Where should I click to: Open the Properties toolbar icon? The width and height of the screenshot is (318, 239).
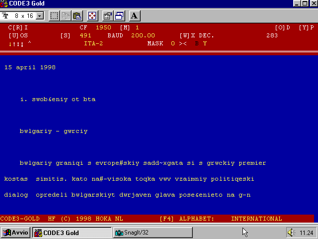point(108,15)
